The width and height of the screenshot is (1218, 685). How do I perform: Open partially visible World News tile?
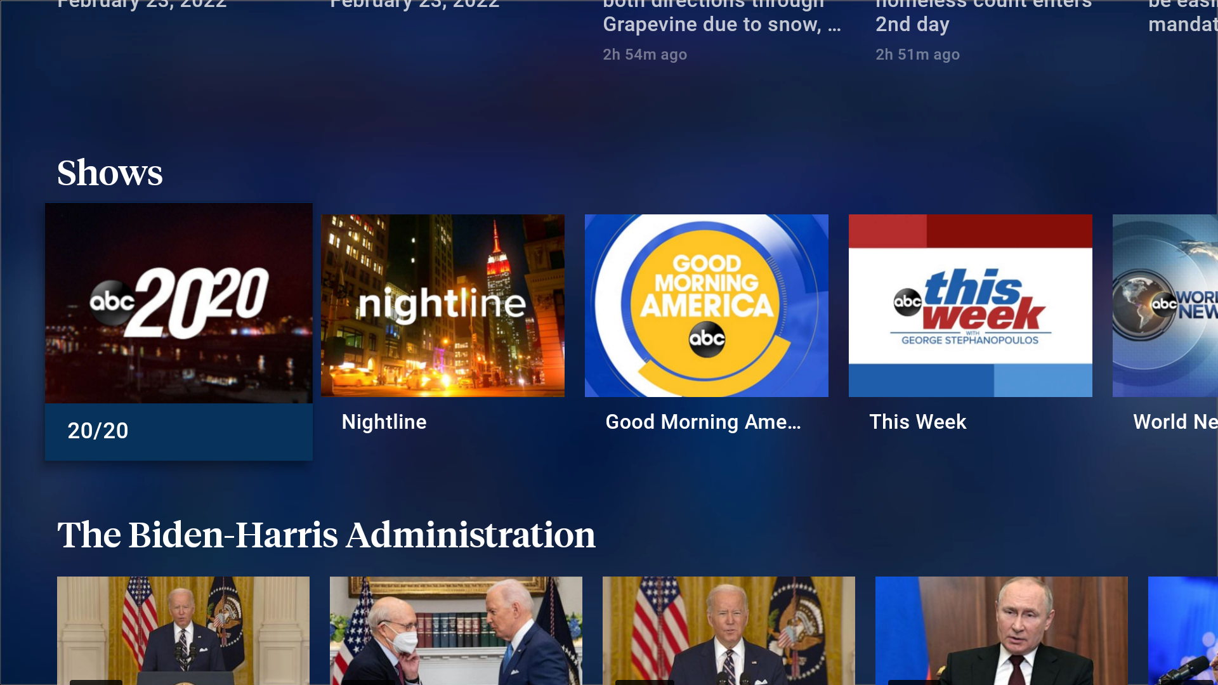click(x=1165, y=305)
